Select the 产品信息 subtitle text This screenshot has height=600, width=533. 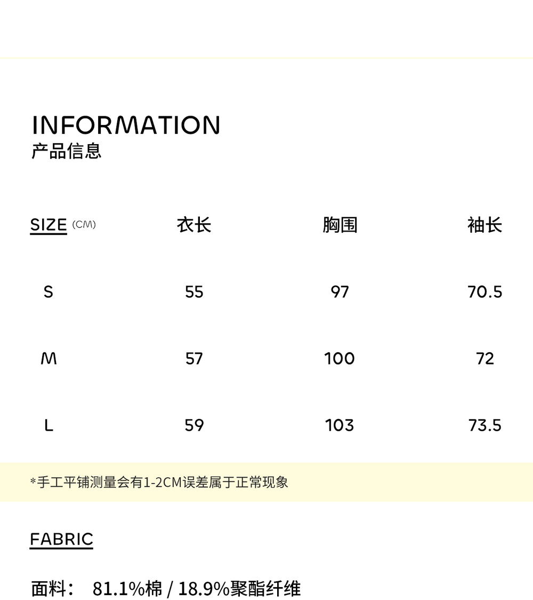tap(66, 151)
